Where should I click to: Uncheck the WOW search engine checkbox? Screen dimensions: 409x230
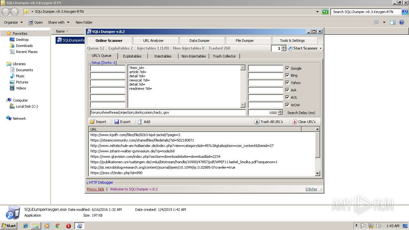[x=287, y=105]
